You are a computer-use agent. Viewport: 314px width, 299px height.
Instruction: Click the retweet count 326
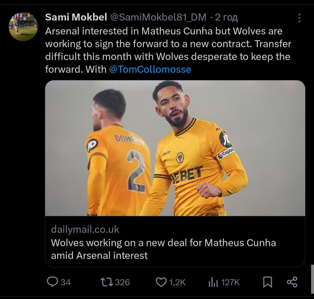(x=122, y=282)
